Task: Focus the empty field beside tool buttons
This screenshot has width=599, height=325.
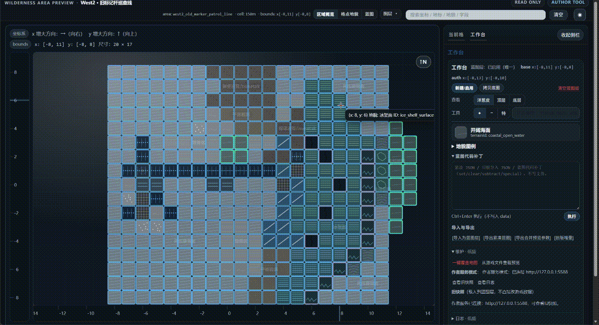Action: (546, 113)
